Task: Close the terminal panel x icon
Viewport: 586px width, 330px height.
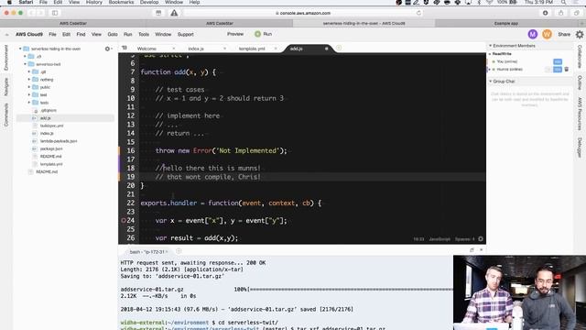Action: (x=482, y=250)
